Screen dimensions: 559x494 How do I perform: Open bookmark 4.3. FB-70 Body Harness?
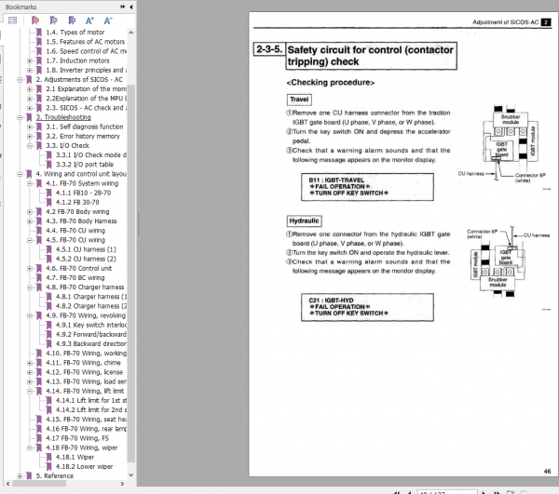81,221
